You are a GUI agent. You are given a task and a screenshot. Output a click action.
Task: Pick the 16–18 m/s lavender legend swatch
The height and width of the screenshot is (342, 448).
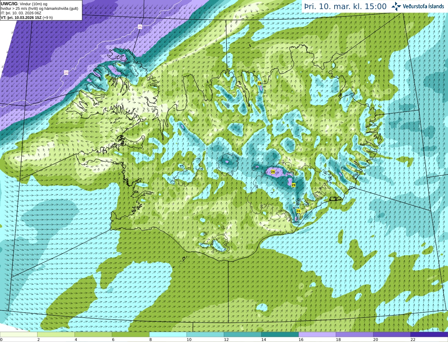click(x=317, y=334)
